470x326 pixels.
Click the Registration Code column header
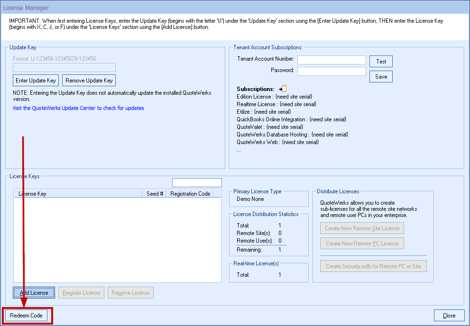pos(190,194)
